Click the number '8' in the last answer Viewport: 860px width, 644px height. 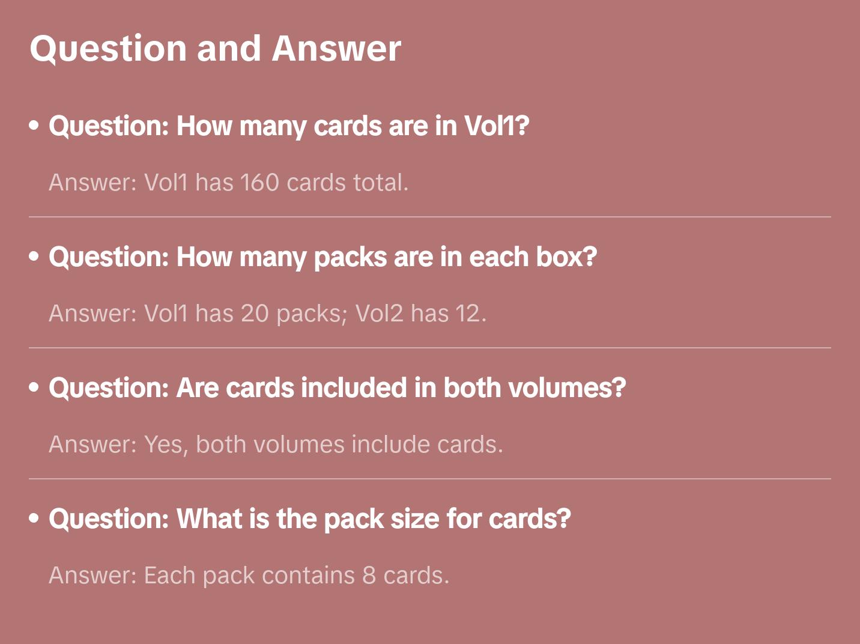point(369,576)
